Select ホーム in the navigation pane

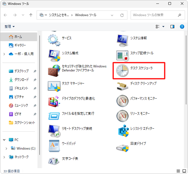(19, 37)
